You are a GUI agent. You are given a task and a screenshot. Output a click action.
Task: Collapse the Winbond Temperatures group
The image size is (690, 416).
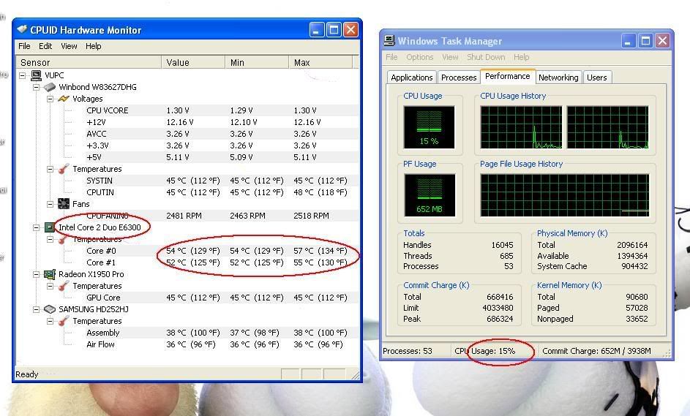pos(50,169)
